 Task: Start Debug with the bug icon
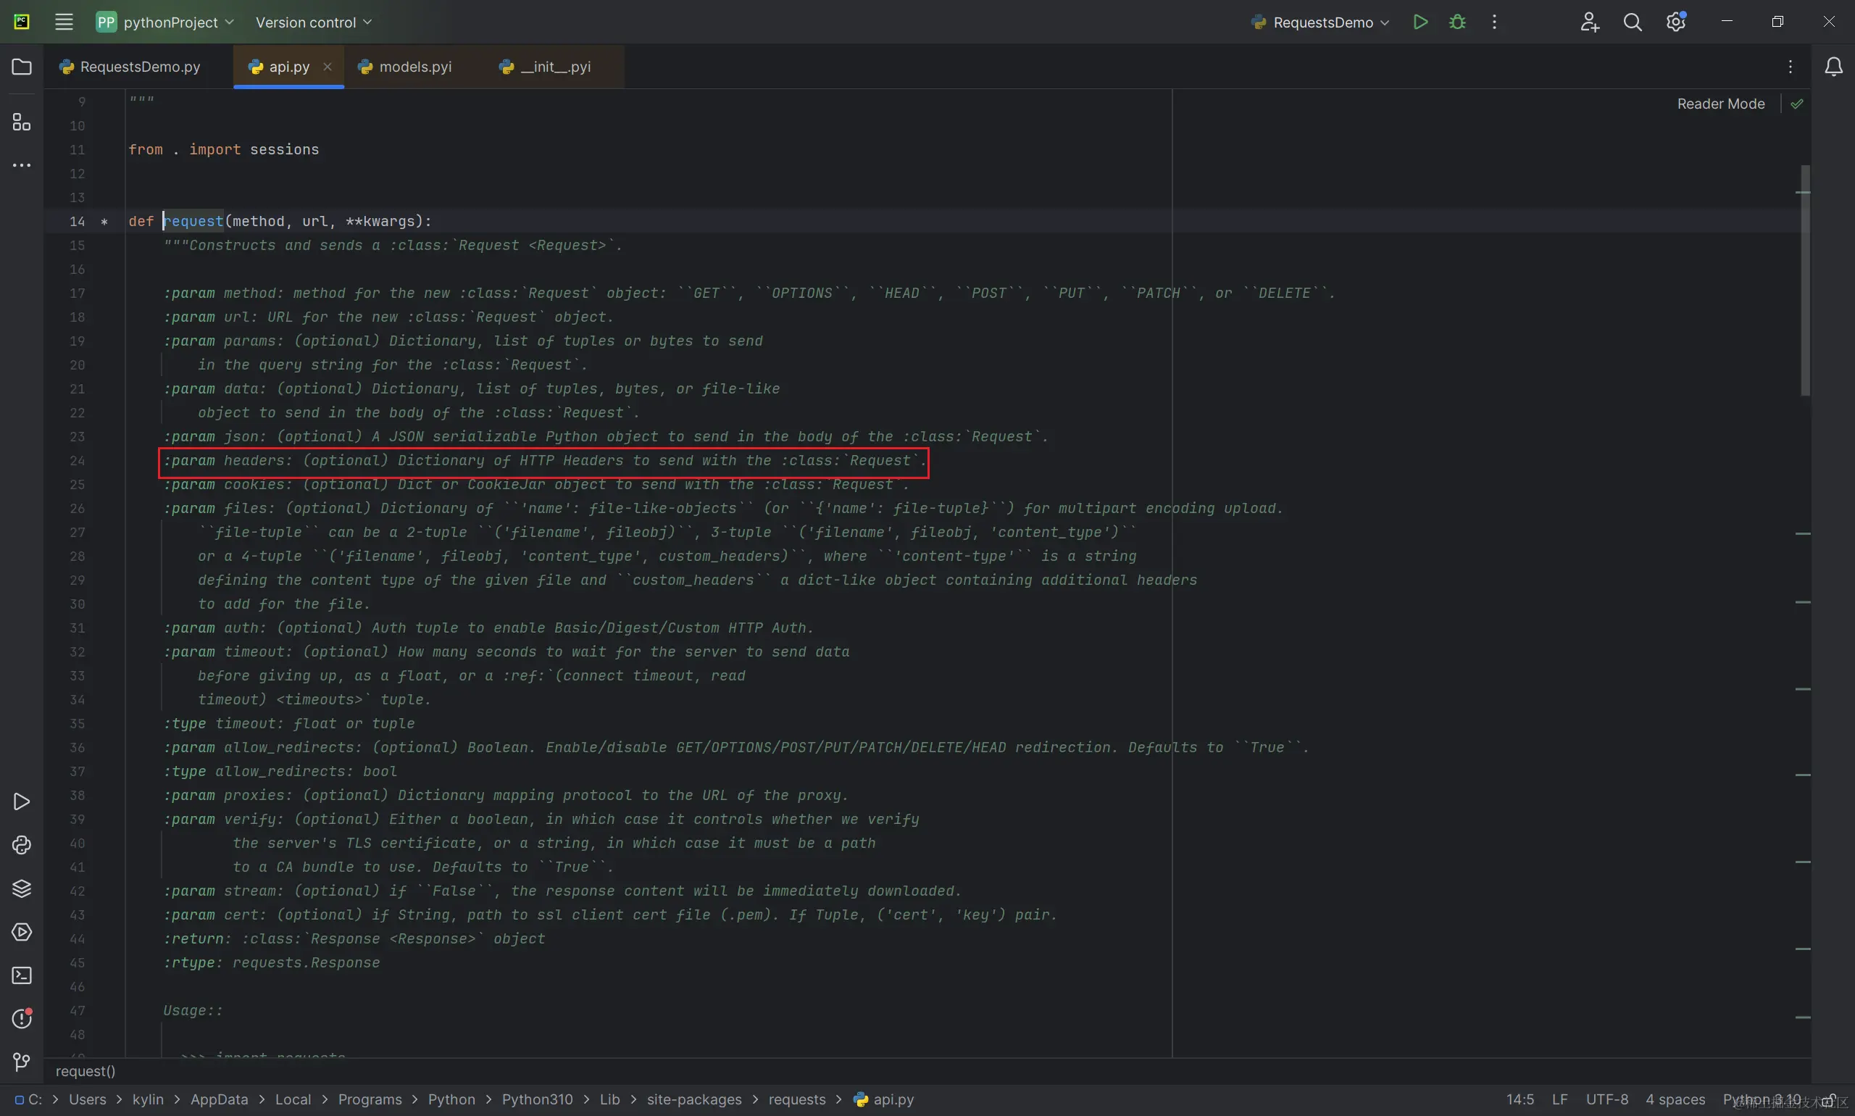click(1457, 22)
